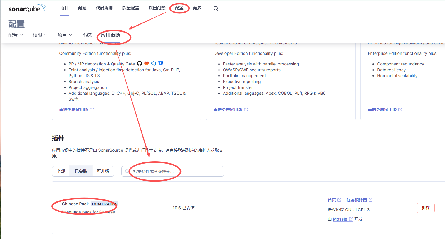Click external-link icon in Data Center trial link

tap(400, 110)
